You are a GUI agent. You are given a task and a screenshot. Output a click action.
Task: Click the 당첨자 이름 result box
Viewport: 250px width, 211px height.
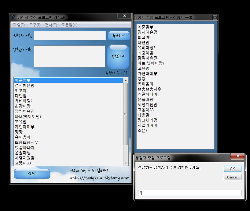69,56
